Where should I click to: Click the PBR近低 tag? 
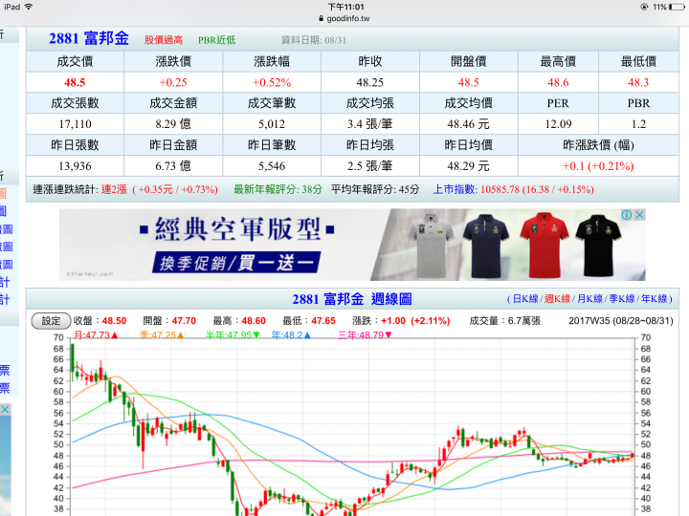(216, 40)
